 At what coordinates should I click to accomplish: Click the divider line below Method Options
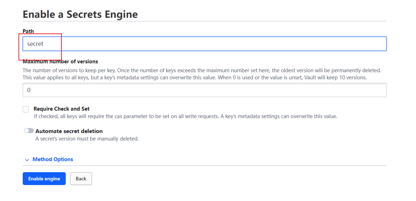click(204, 165)
